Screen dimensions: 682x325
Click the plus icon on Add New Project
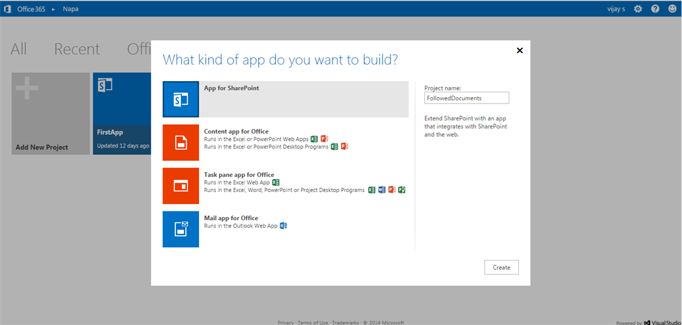pos(27,88)
